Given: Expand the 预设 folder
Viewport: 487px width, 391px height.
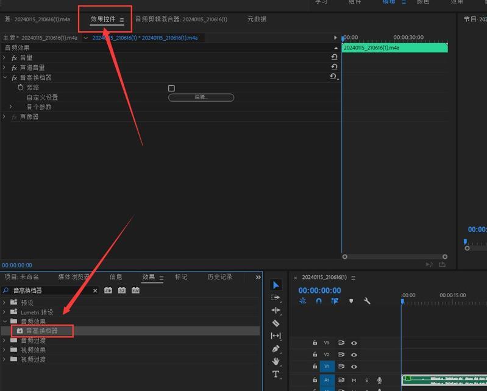Looking at the screenshot, I should click(x=4, y=302).
